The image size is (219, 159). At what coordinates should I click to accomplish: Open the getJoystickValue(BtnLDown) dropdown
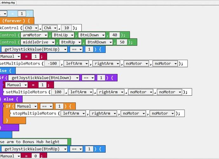coord(44,78)
